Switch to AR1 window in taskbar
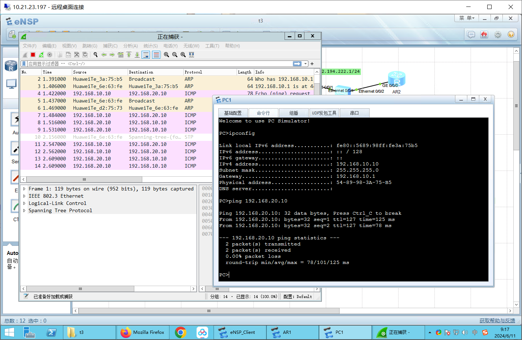The image size is (522, 340). pos(293,332)
